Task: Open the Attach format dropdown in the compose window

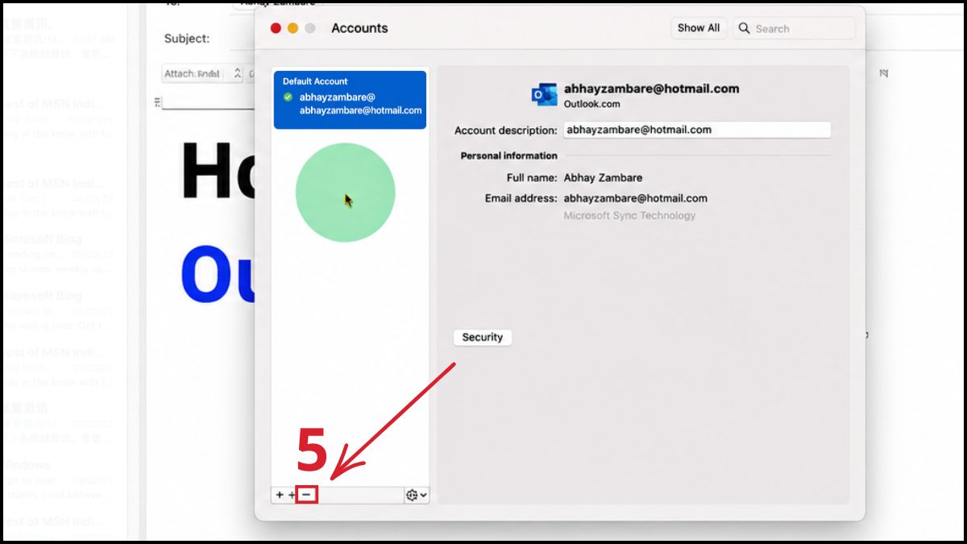Action: click(202, 73)
